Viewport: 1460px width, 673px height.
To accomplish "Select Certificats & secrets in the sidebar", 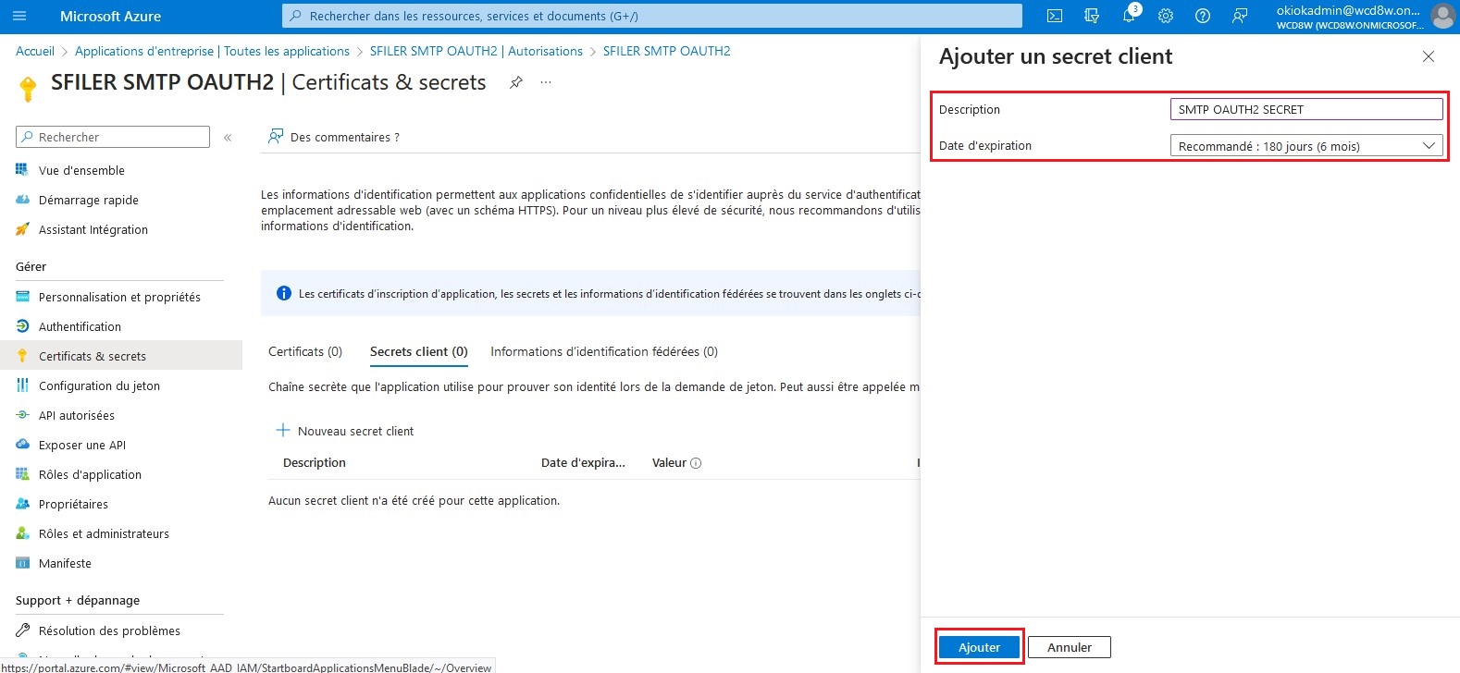I will (120, 356).
